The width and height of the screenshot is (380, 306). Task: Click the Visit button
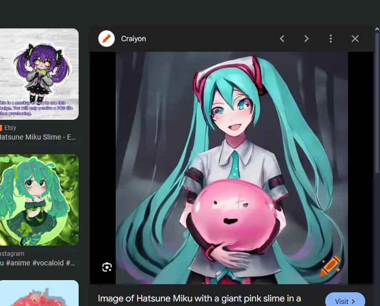click(x=345, y=300)
